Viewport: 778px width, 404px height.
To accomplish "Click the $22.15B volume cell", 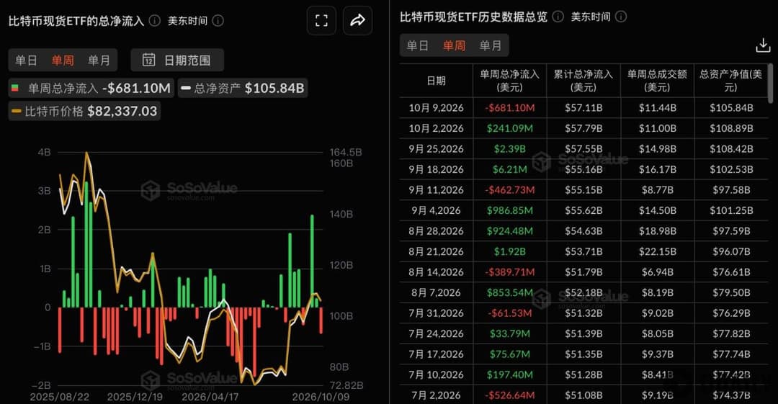I will 658,251.
